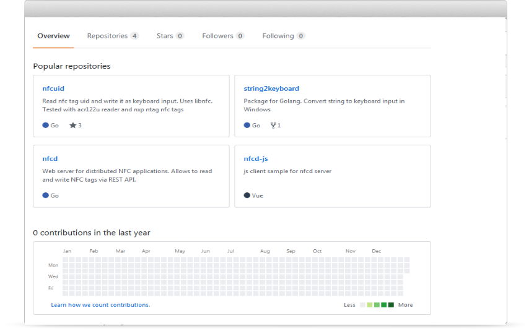Click the lightest gray legend square
Image resolution: width=529 pixels, height=329 pixels.
tap(363, 305)
